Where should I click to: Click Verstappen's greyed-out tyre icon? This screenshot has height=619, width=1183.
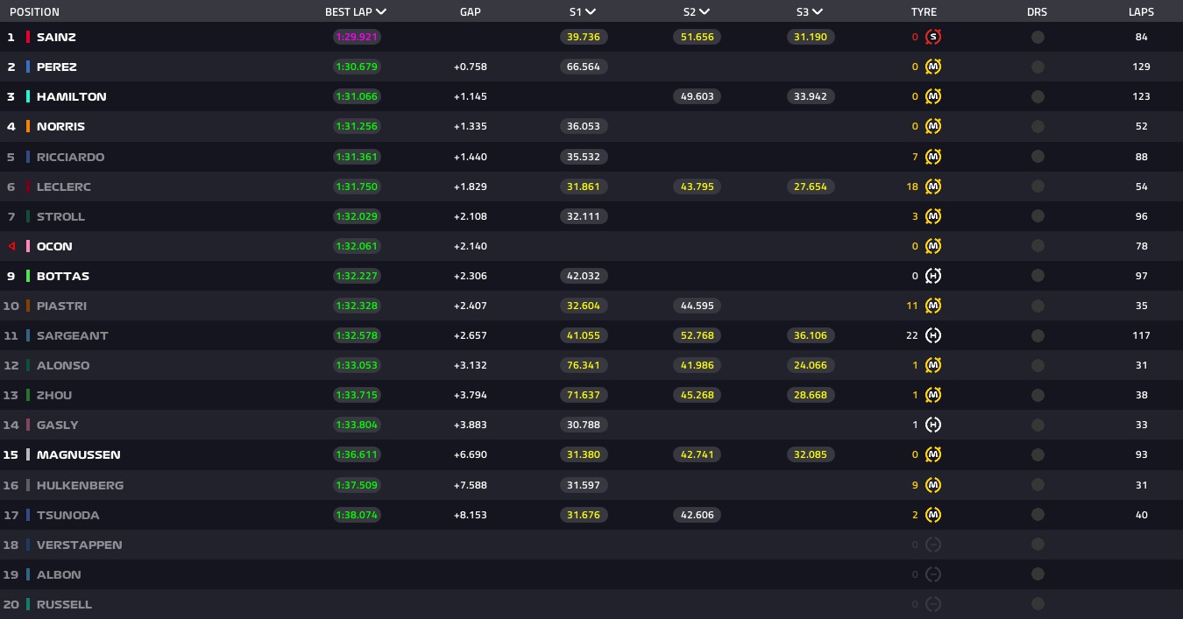pos(933,545)
